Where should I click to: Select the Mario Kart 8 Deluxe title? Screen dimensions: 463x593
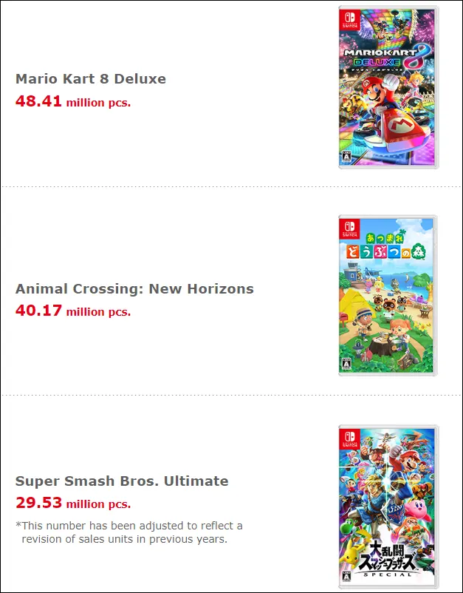click(x=91, y=79)
